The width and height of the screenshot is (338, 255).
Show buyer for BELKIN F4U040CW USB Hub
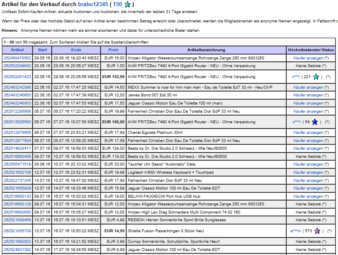click(x=308, y=196)
